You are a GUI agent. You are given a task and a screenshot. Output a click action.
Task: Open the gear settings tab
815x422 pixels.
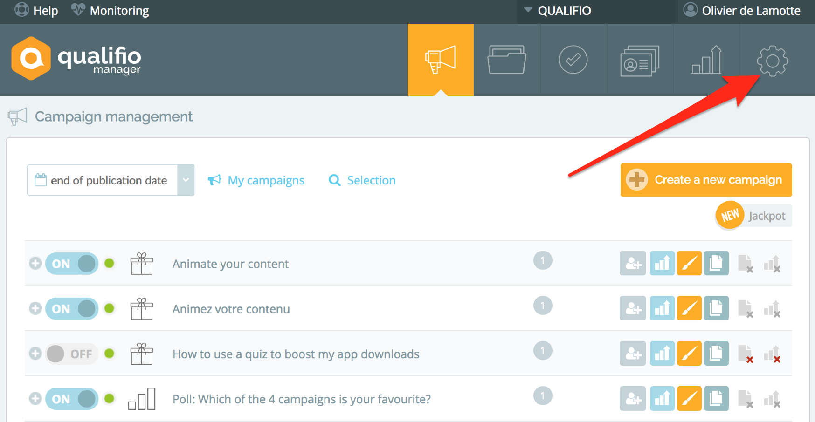click(x=773, y=61)
